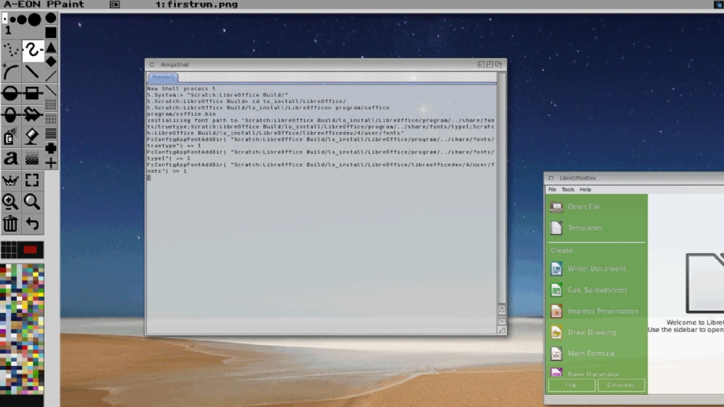The image size is (724, 407).
Task: Click the zoom in/out magnifier with plus
Action: (x=11, y=201)
